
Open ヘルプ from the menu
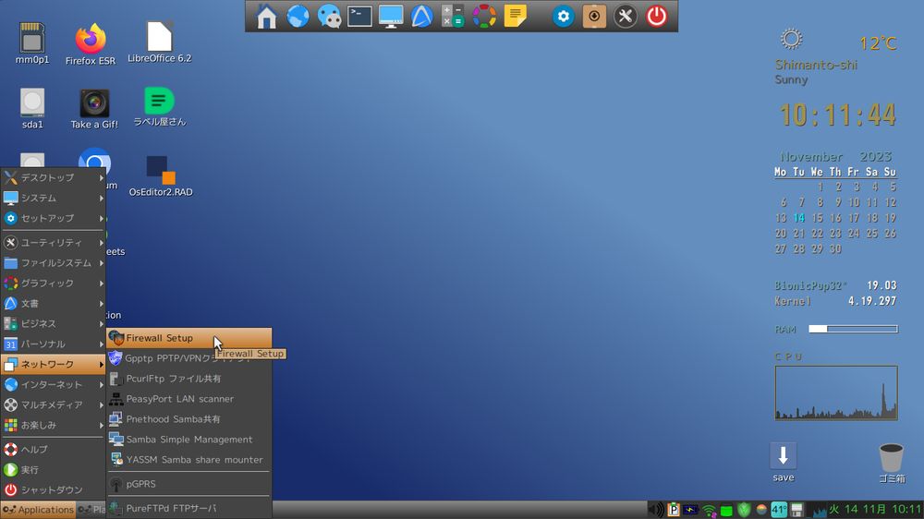pos(53,450)
